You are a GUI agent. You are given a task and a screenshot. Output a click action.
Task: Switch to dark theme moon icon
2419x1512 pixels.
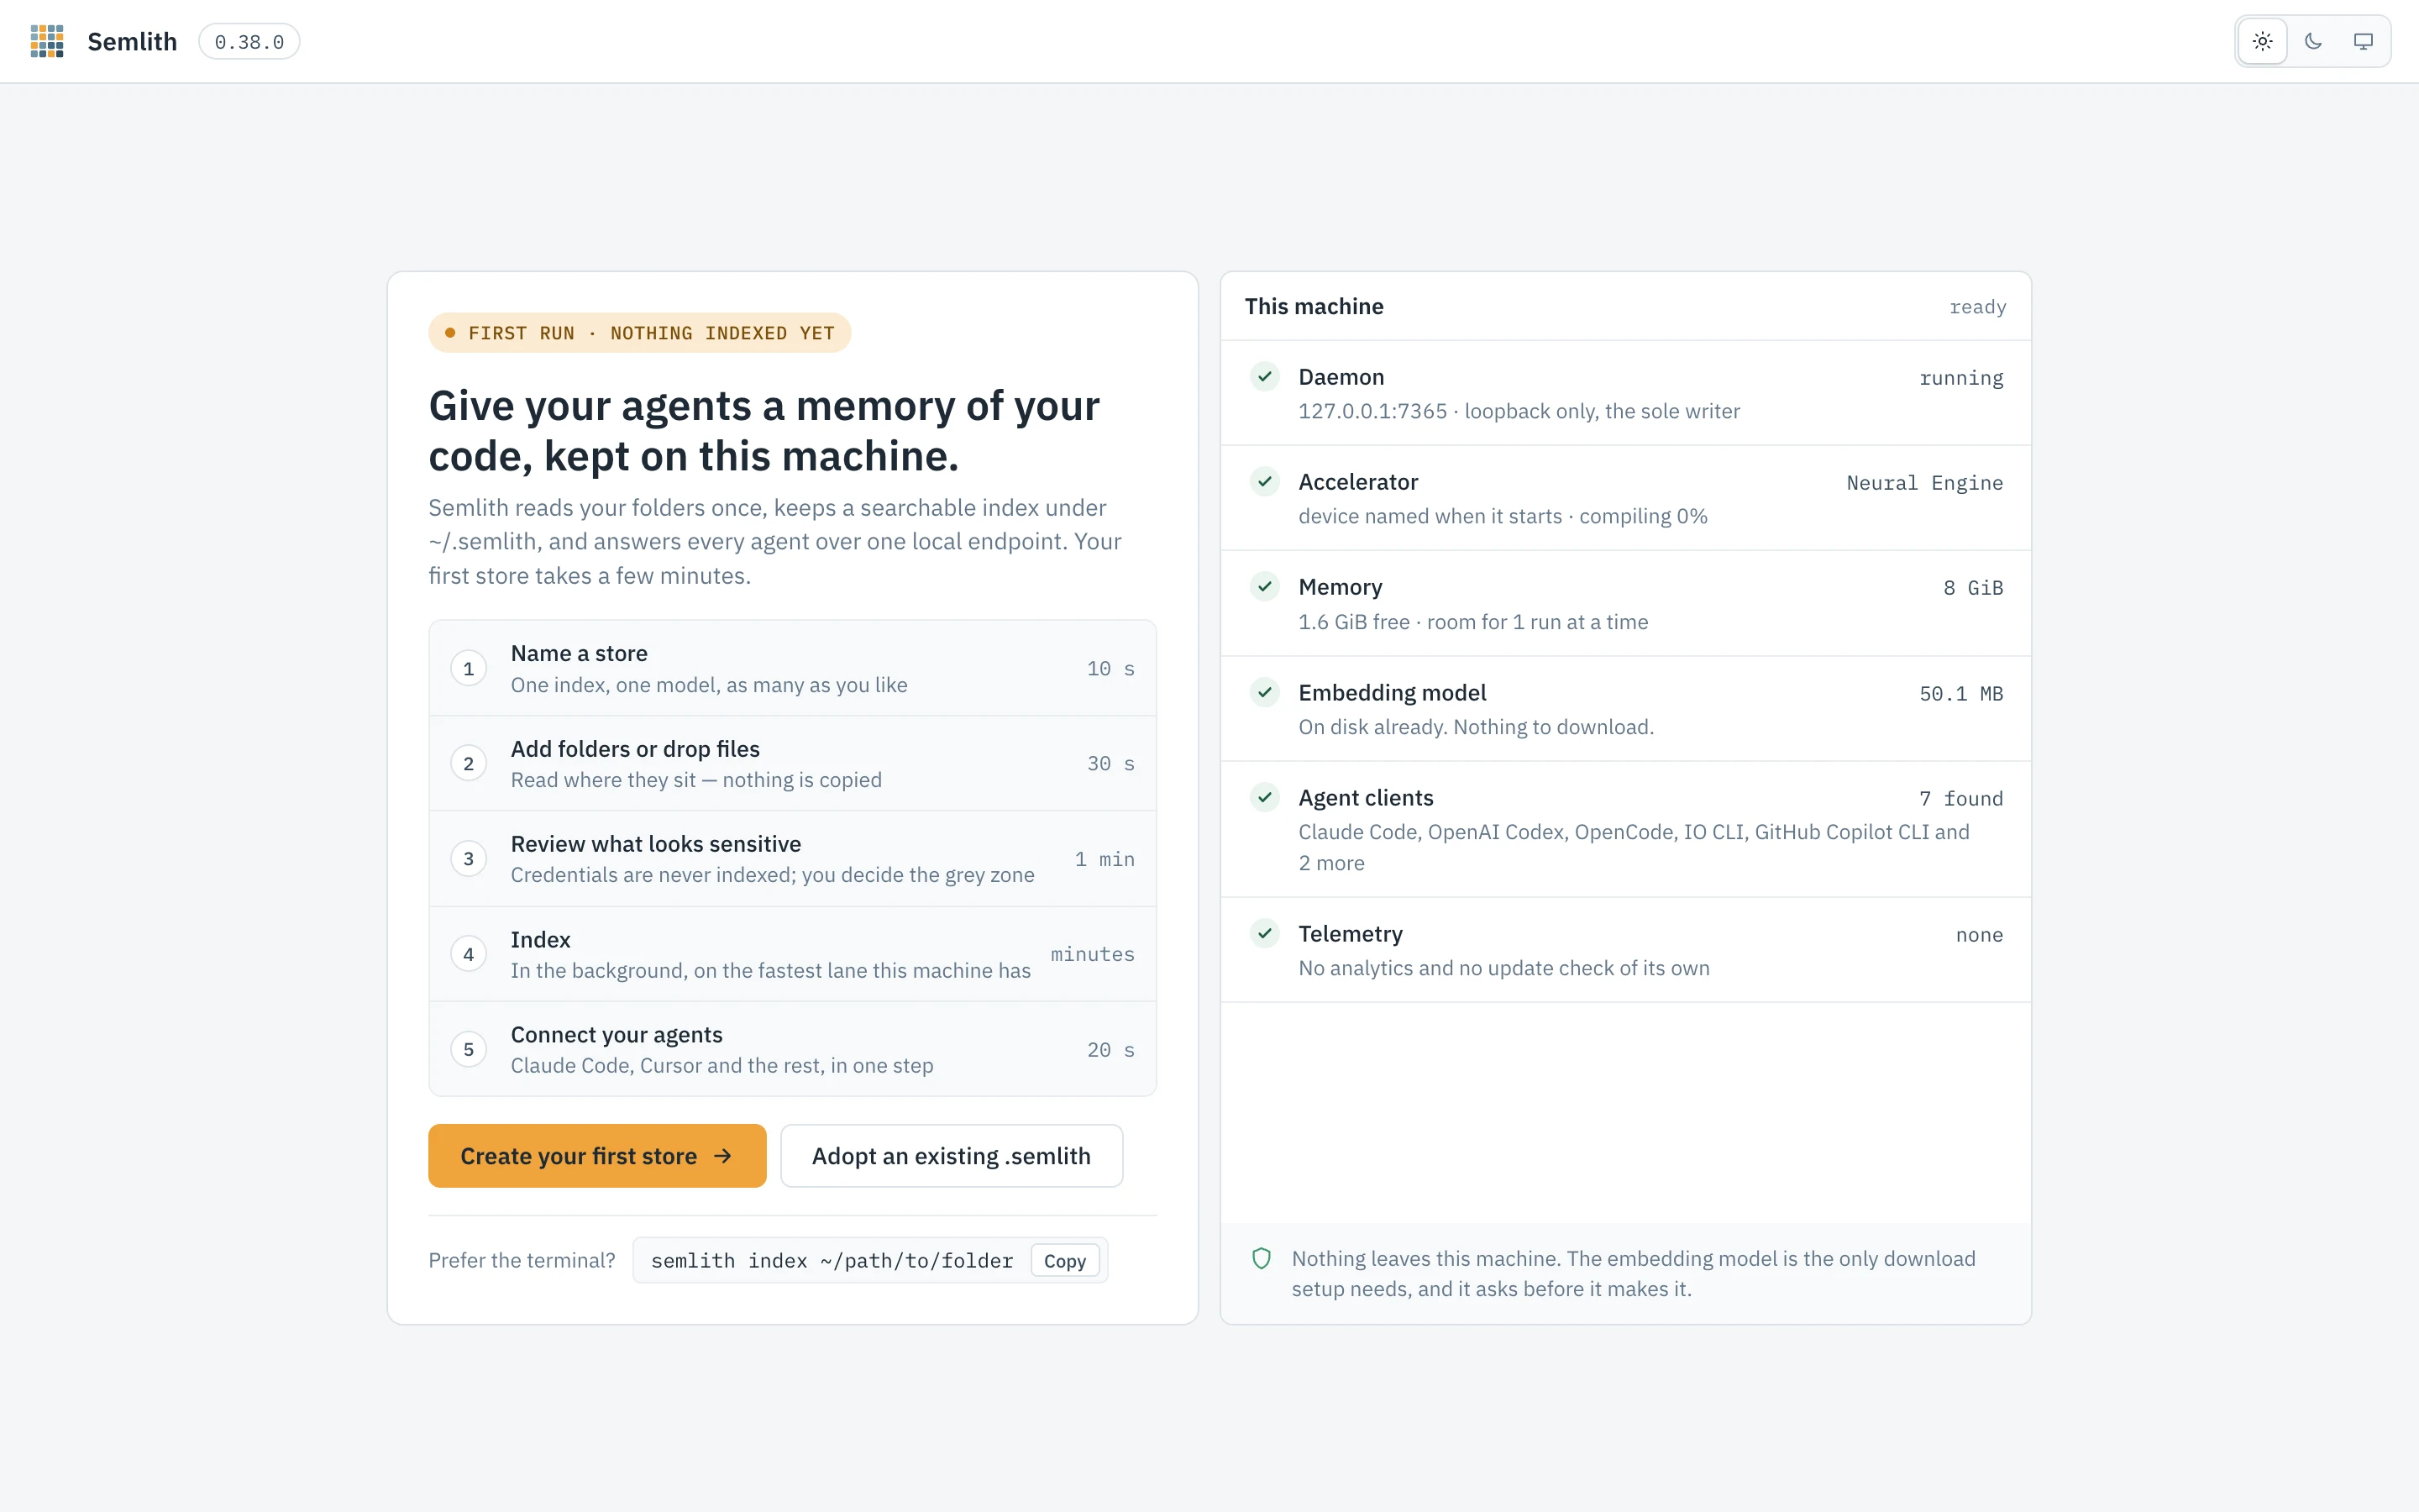coord(2313,41)
